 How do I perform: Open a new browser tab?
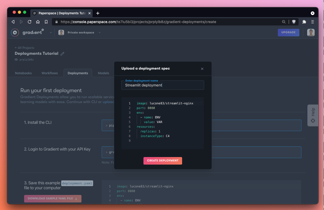98,13
